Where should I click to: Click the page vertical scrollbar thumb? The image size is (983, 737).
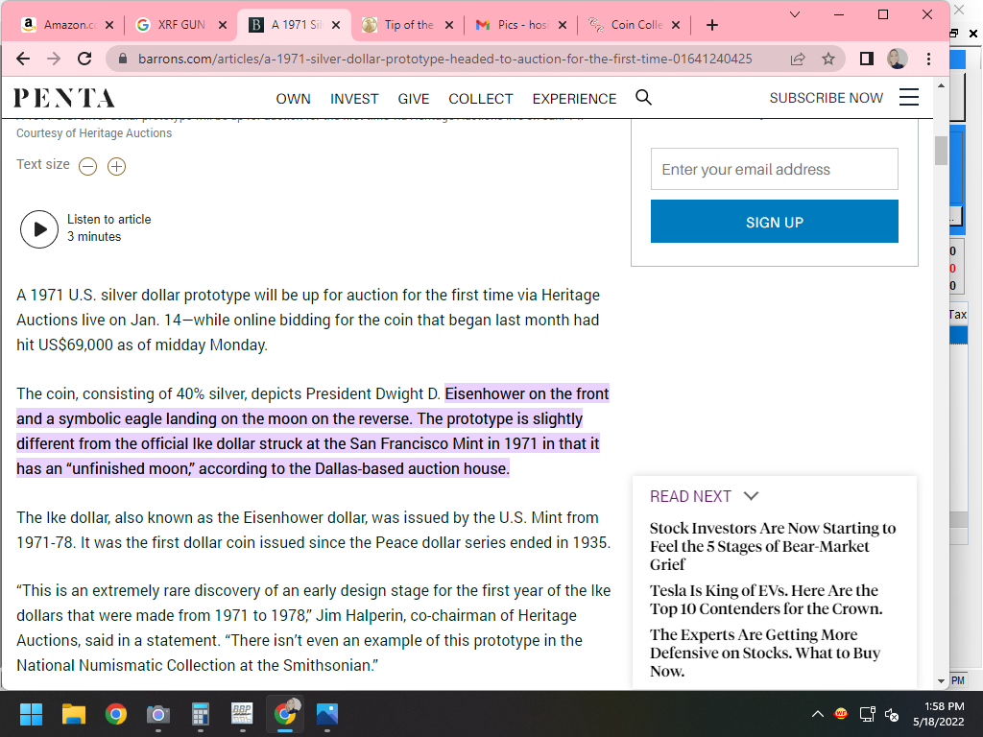[x=941, y=151]
